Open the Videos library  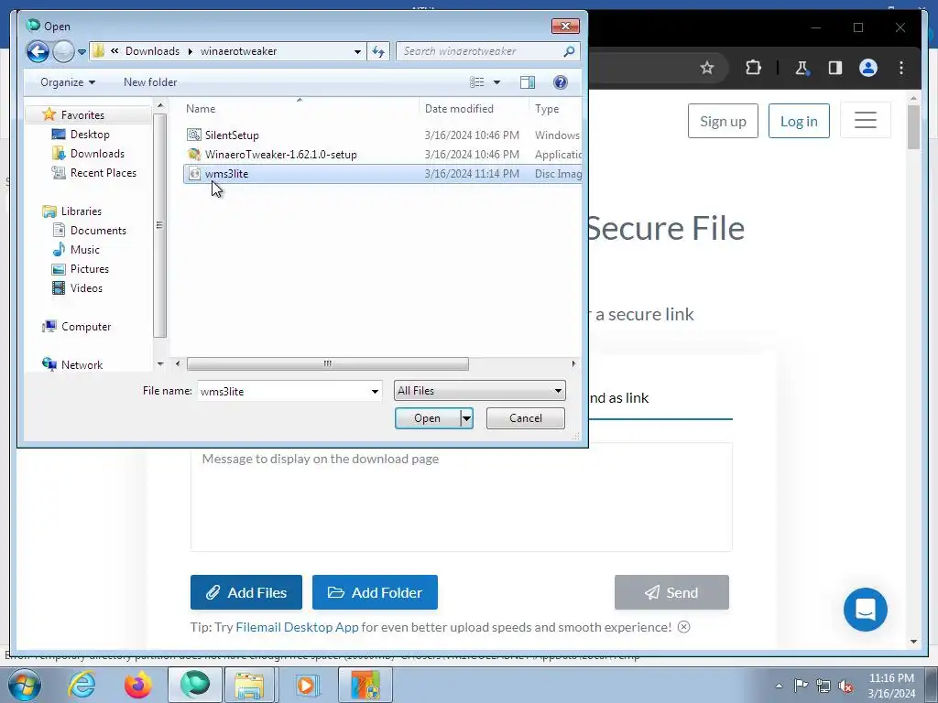click(86, 288)
